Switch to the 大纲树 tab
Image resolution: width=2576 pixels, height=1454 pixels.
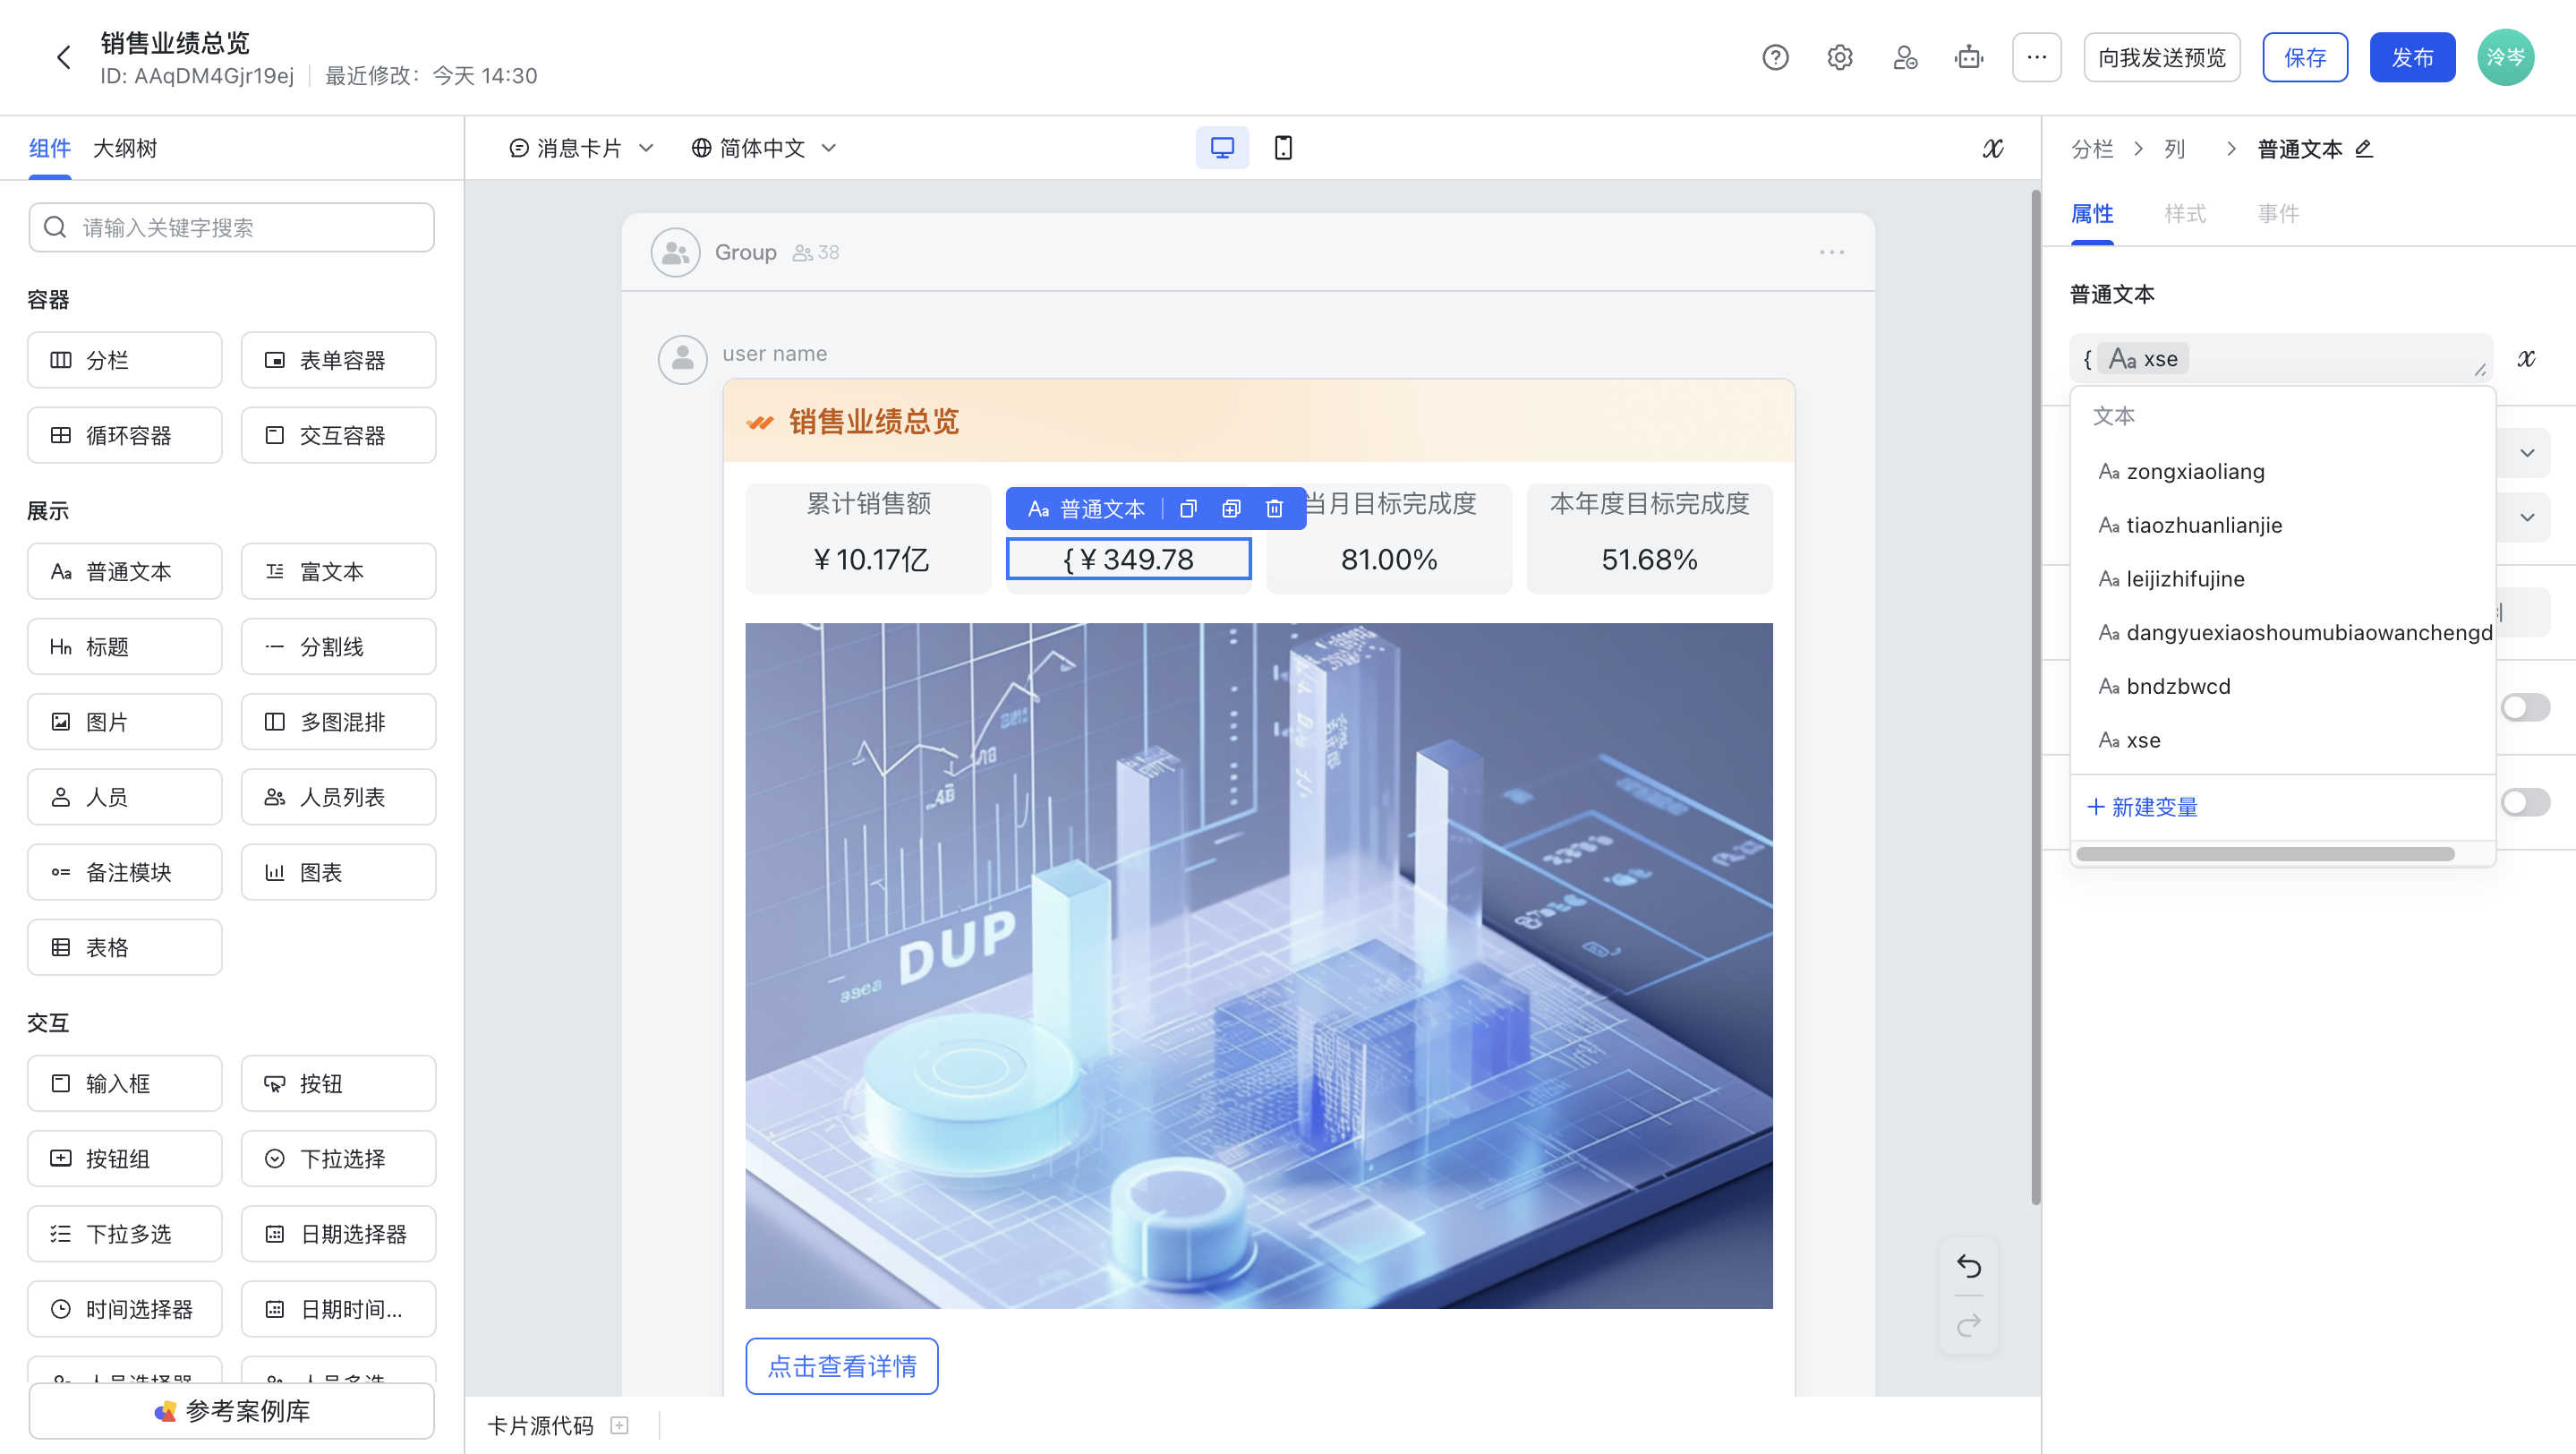pyautogui.click(x=125, y=148)
